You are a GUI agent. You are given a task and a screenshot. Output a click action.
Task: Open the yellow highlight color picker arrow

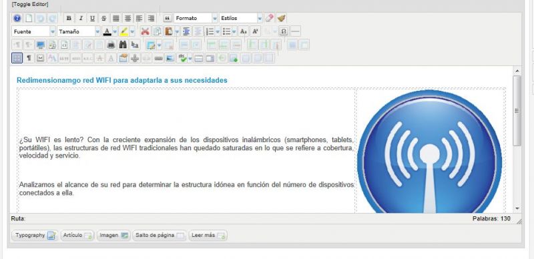(x=132, y=31)
